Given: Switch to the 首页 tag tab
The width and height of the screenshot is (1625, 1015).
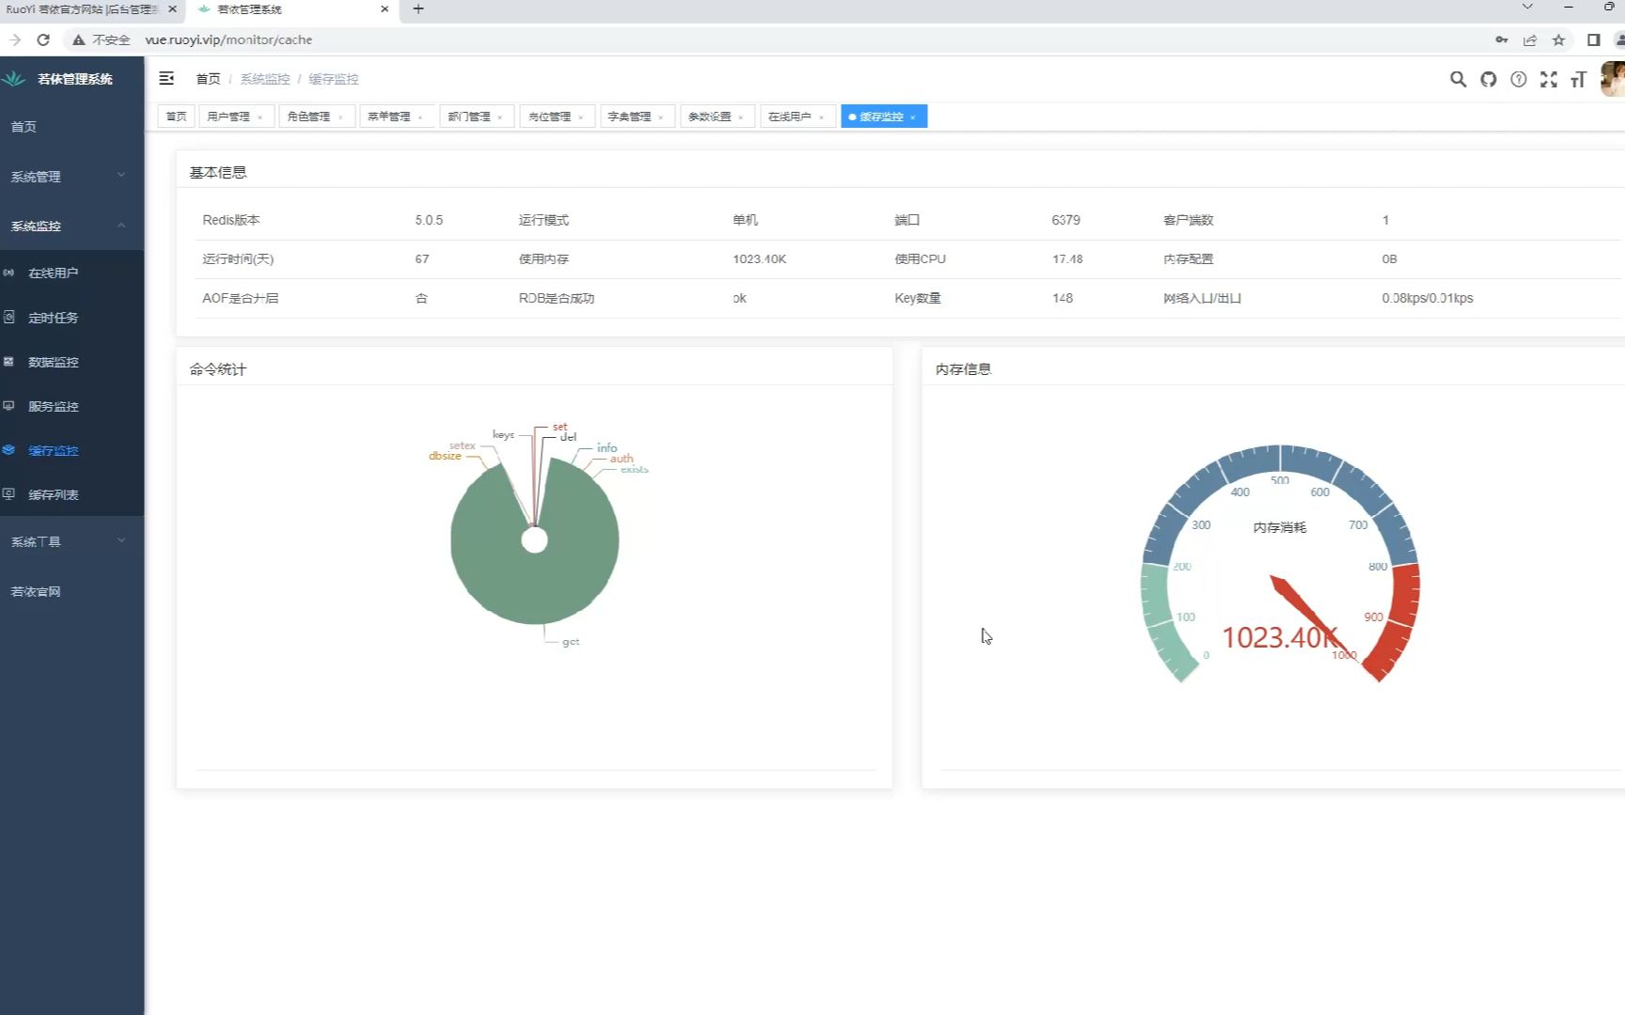Looking at the screenshot, I should tap(177, 117).
